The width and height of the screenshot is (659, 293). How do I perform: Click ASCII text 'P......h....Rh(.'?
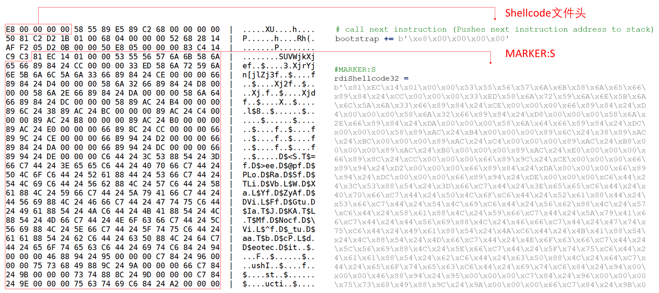coord(279,38)
